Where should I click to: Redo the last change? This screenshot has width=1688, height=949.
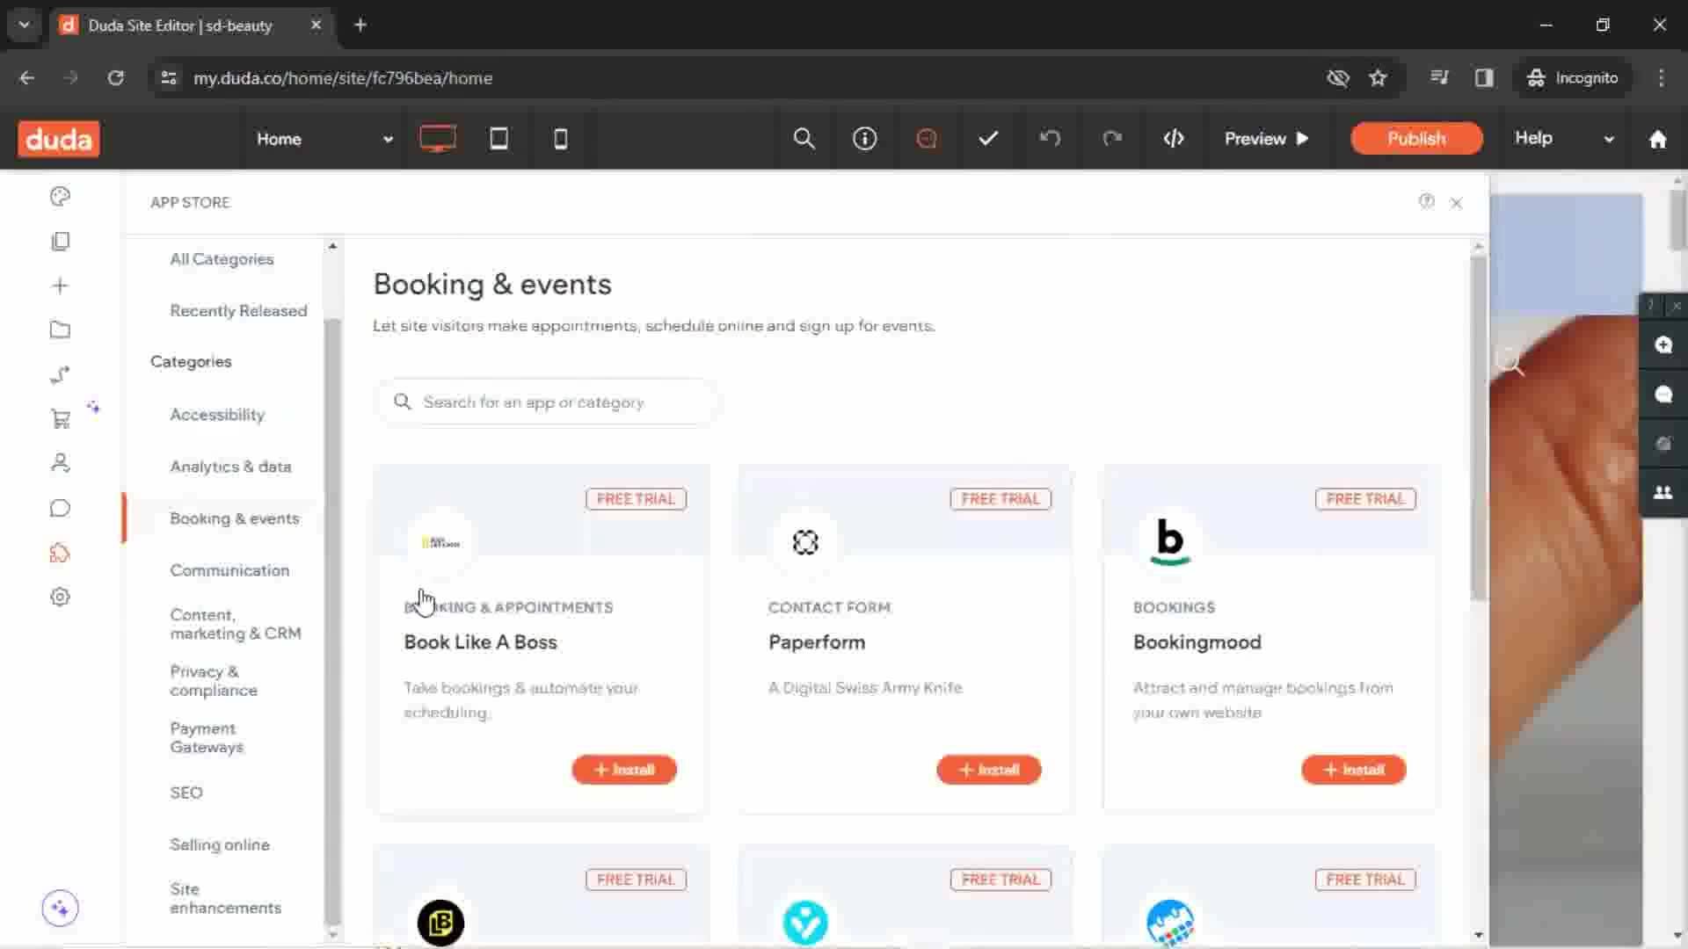click(1112, 139)
